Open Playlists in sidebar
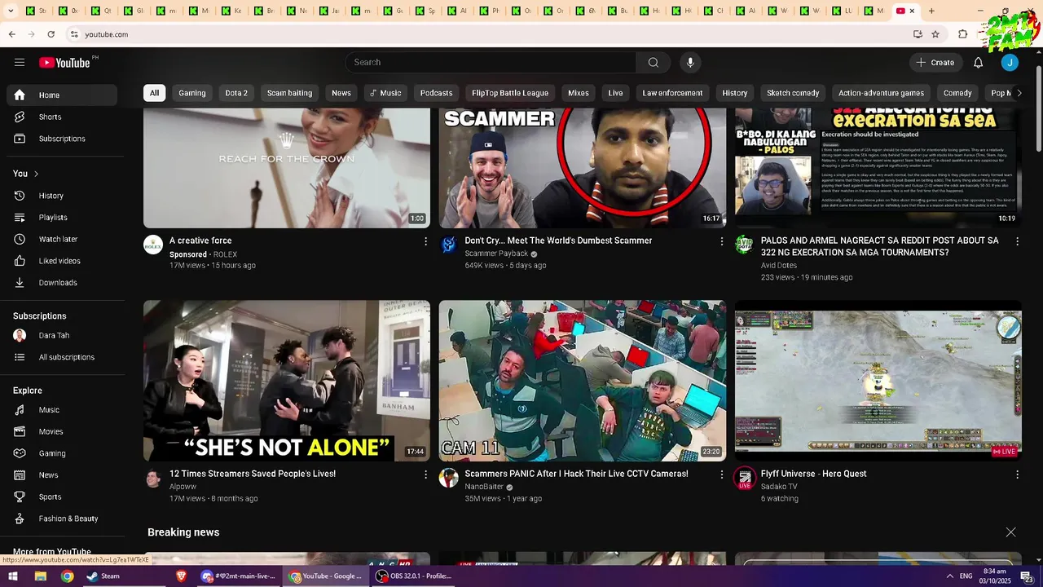The height and width of the screenshot is (587, 1043). click(62, 218)
